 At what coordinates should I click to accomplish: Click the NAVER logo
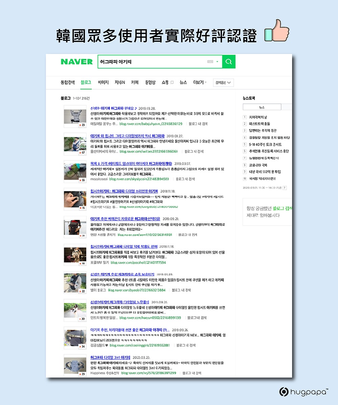coord(76,62)
